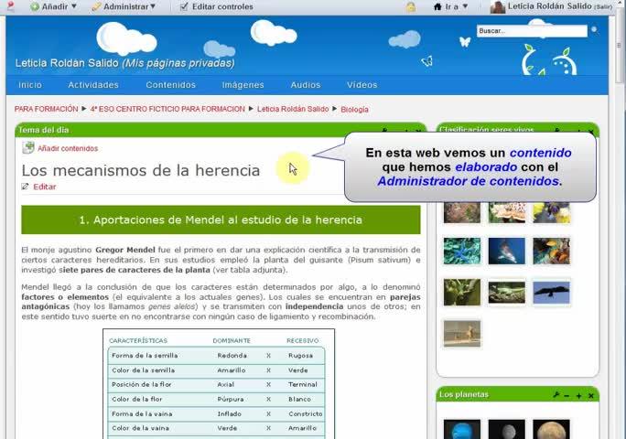This screenshot has height=439, width=626.
Task: Open the Contenidos tab
Action: point(171,85)
